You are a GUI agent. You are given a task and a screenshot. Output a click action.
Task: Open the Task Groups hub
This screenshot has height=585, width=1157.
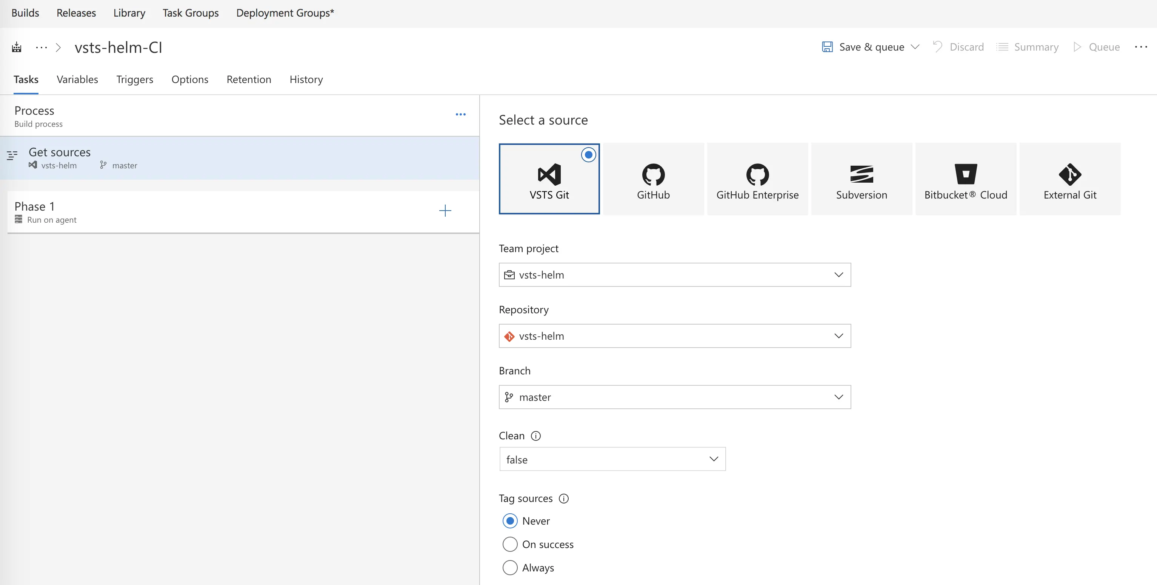pos(191,12)
